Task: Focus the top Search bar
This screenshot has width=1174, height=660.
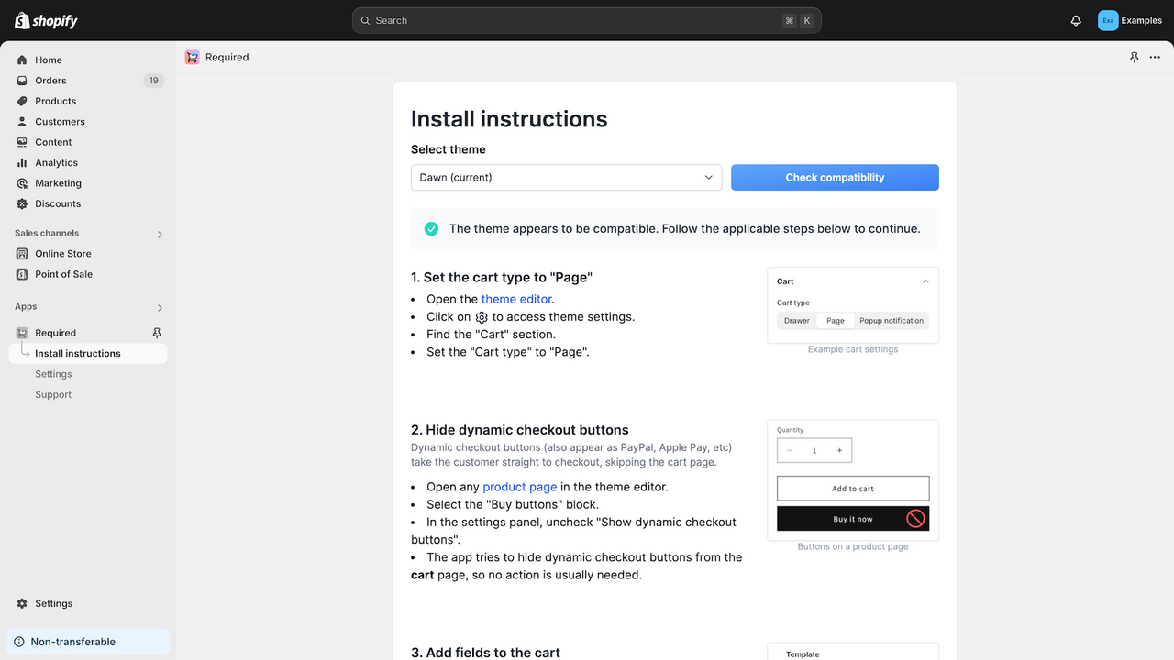Action: [x=587, y=20]
